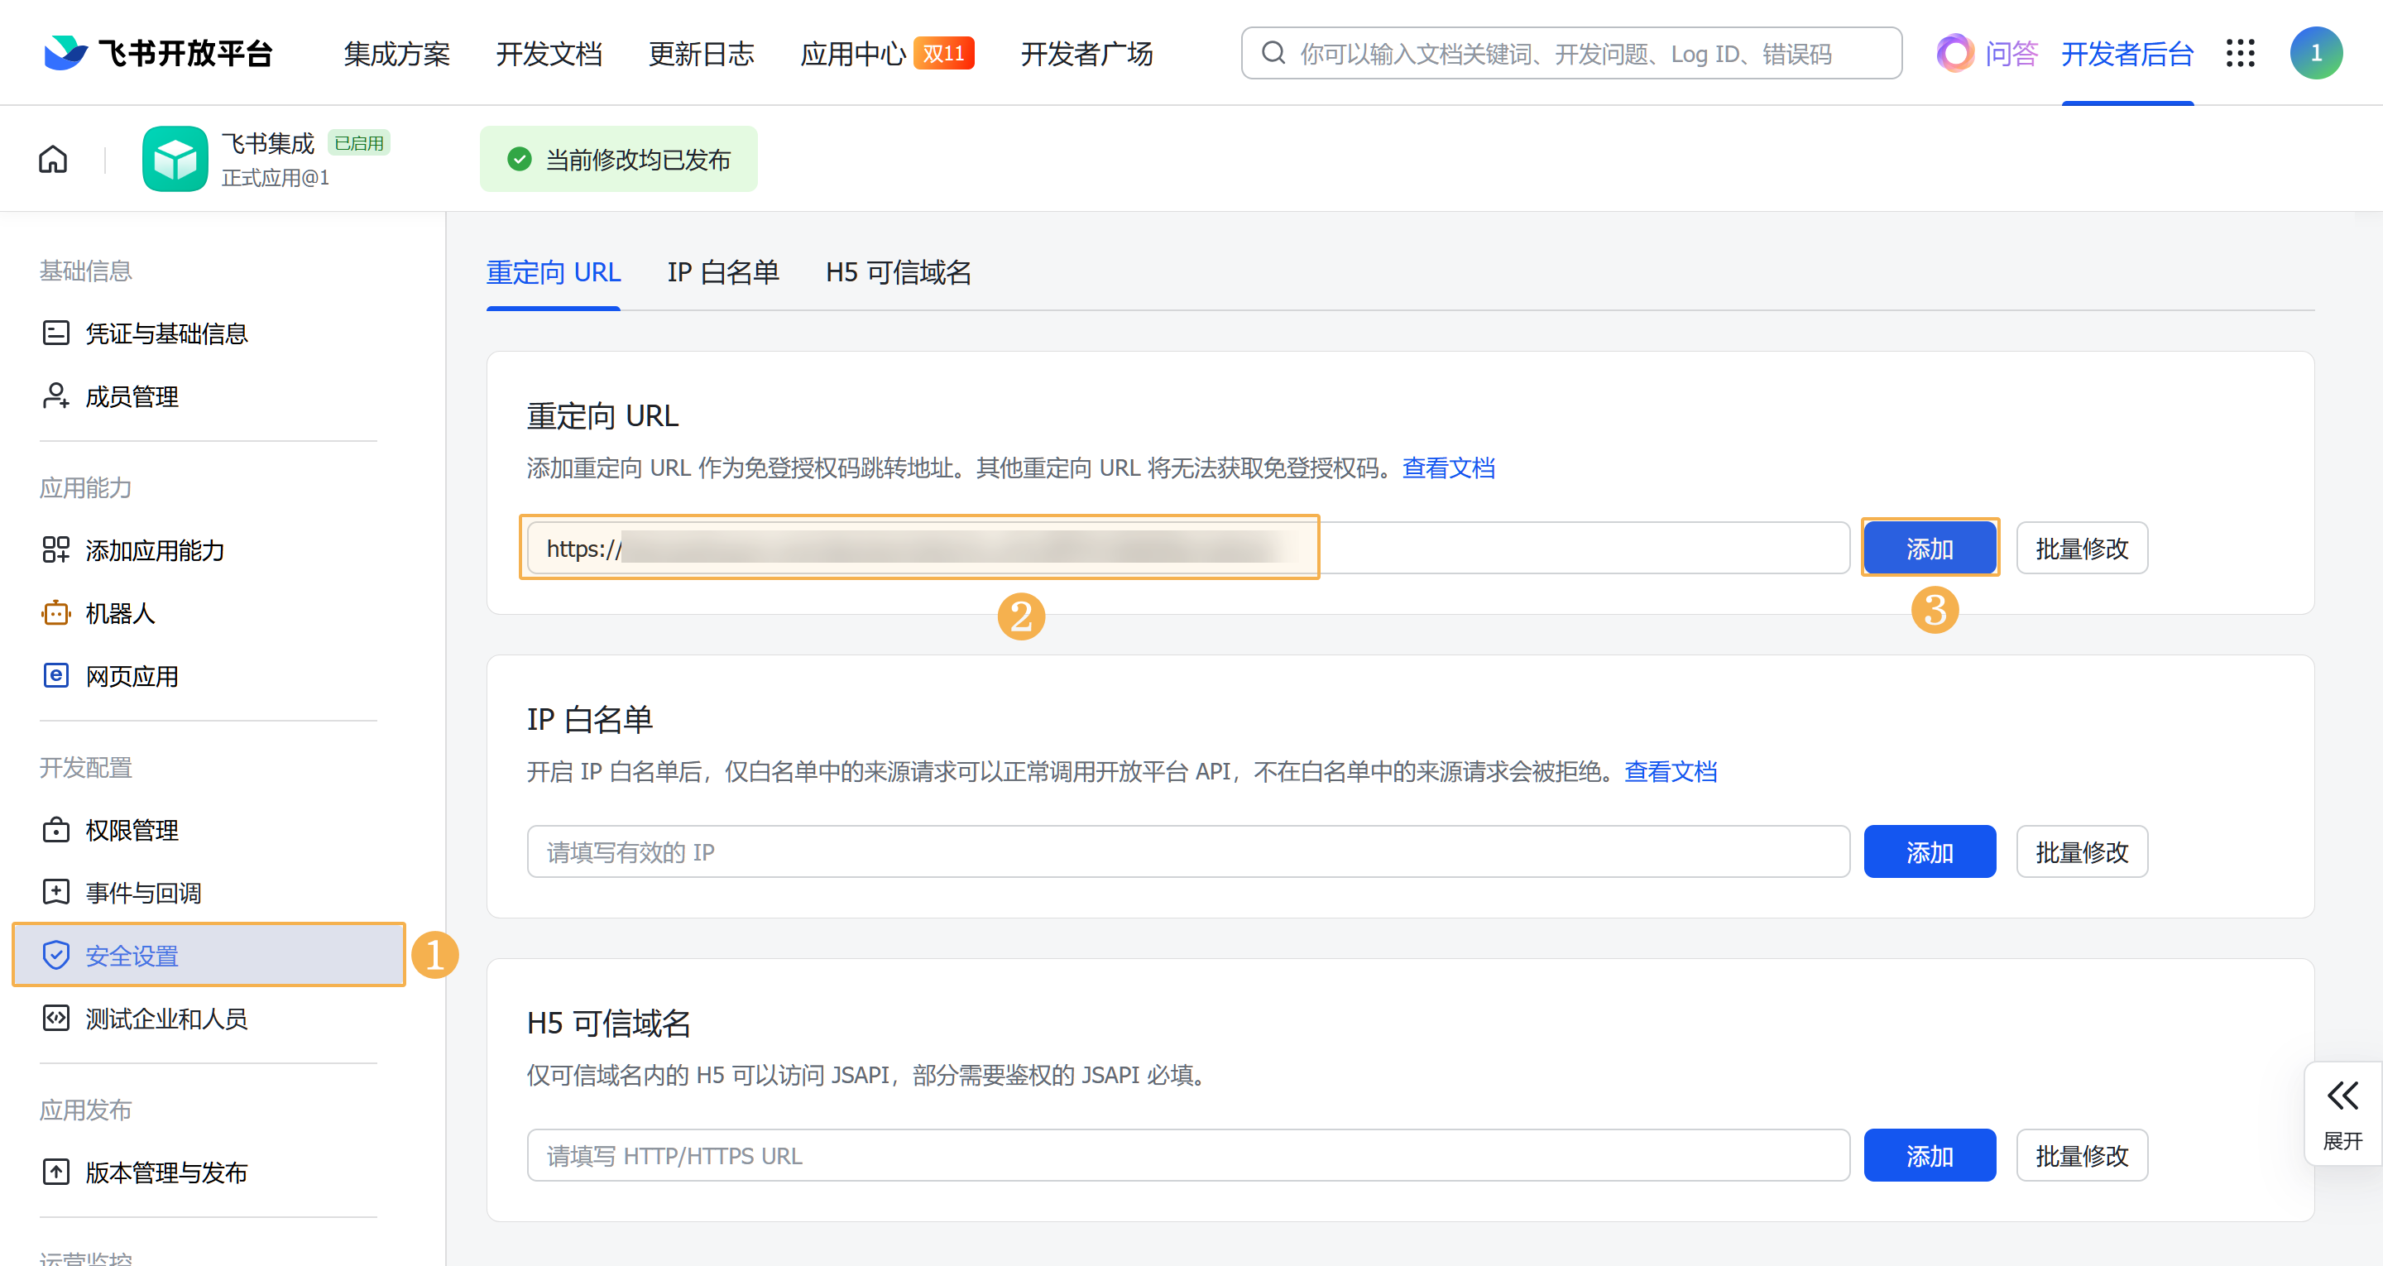Open 权限管理 in the sidebar
2383x1266 pixels.
(132, 829)
